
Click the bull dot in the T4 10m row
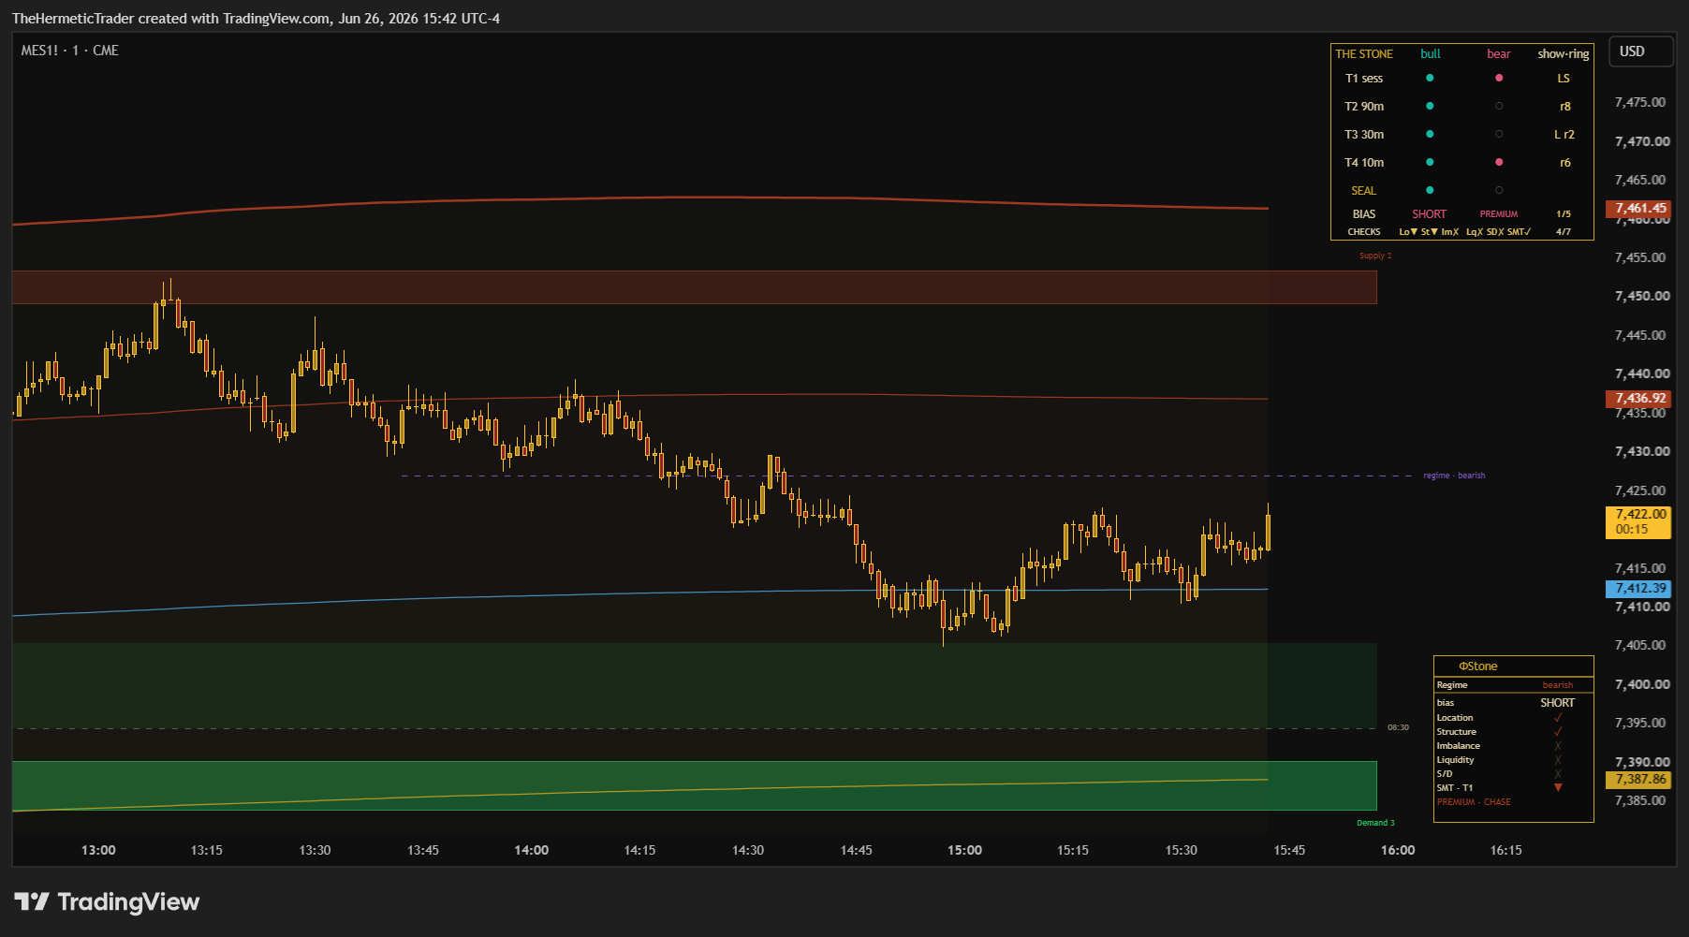1430,162
